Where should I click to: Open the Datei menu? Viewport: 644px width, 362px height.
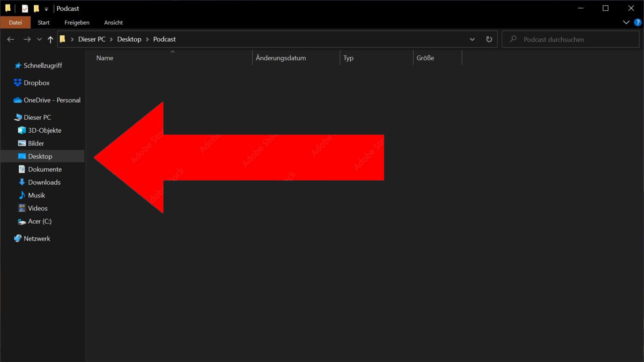(x=15, y=22)
